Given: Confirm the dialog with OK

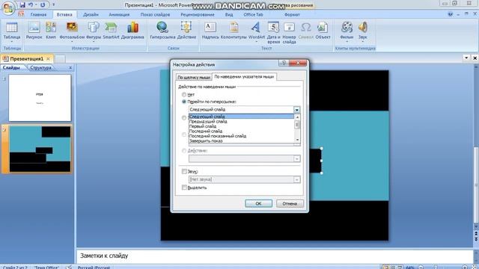Looking at the screenshot, I should point(258,203).
